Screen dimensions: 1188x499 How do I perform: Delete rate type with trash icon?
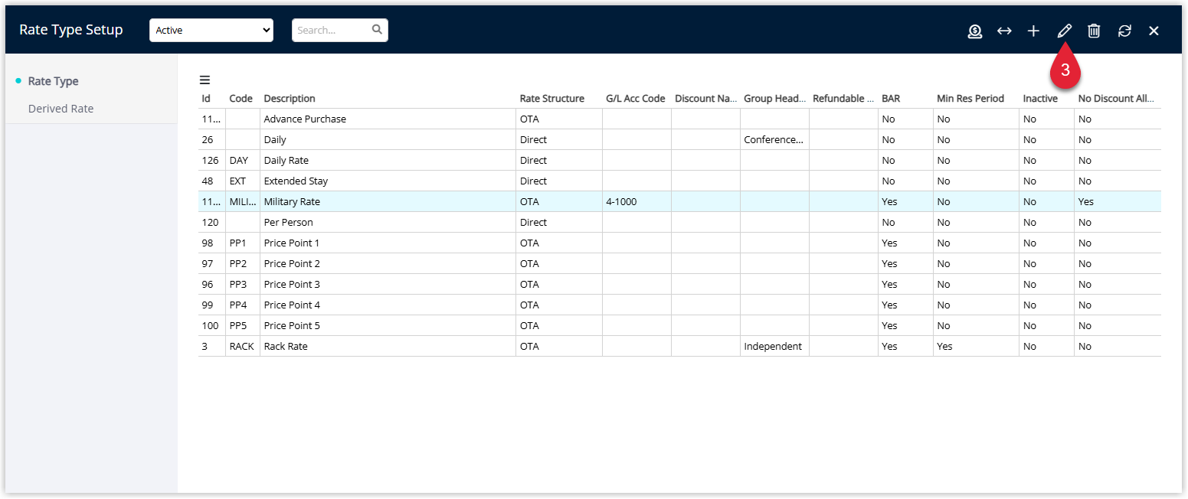pos(1094,31)
